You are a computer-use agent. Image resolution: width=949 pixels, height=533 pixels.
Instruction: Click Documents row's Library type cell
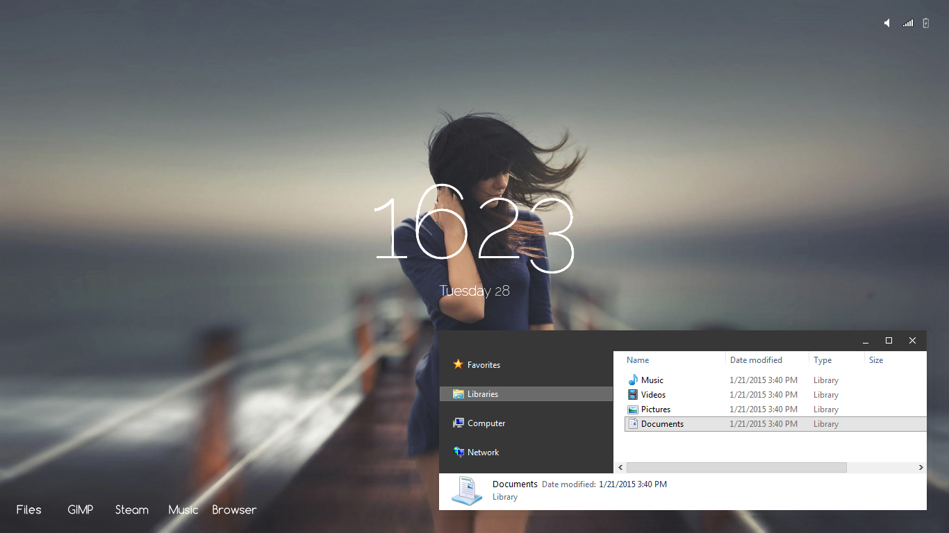coord(826,424)
